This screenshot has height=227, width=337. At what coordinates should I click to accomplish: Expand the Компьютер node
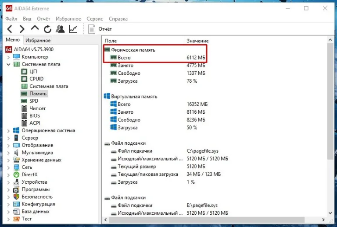point(8,57)
